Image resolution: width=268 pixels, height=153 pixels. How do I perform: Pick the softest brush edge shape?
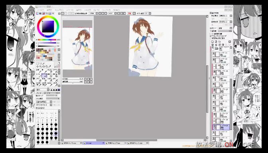51,90
